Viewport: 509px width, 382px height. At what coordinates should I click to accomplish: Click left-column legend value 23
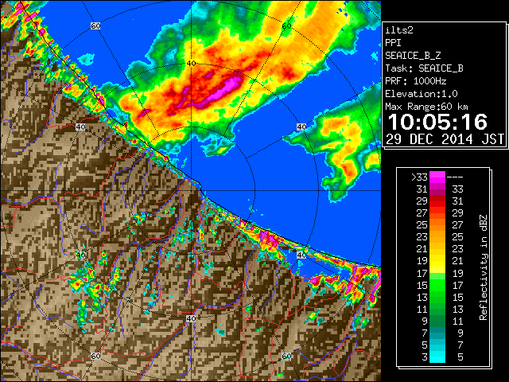click(422, 237)
